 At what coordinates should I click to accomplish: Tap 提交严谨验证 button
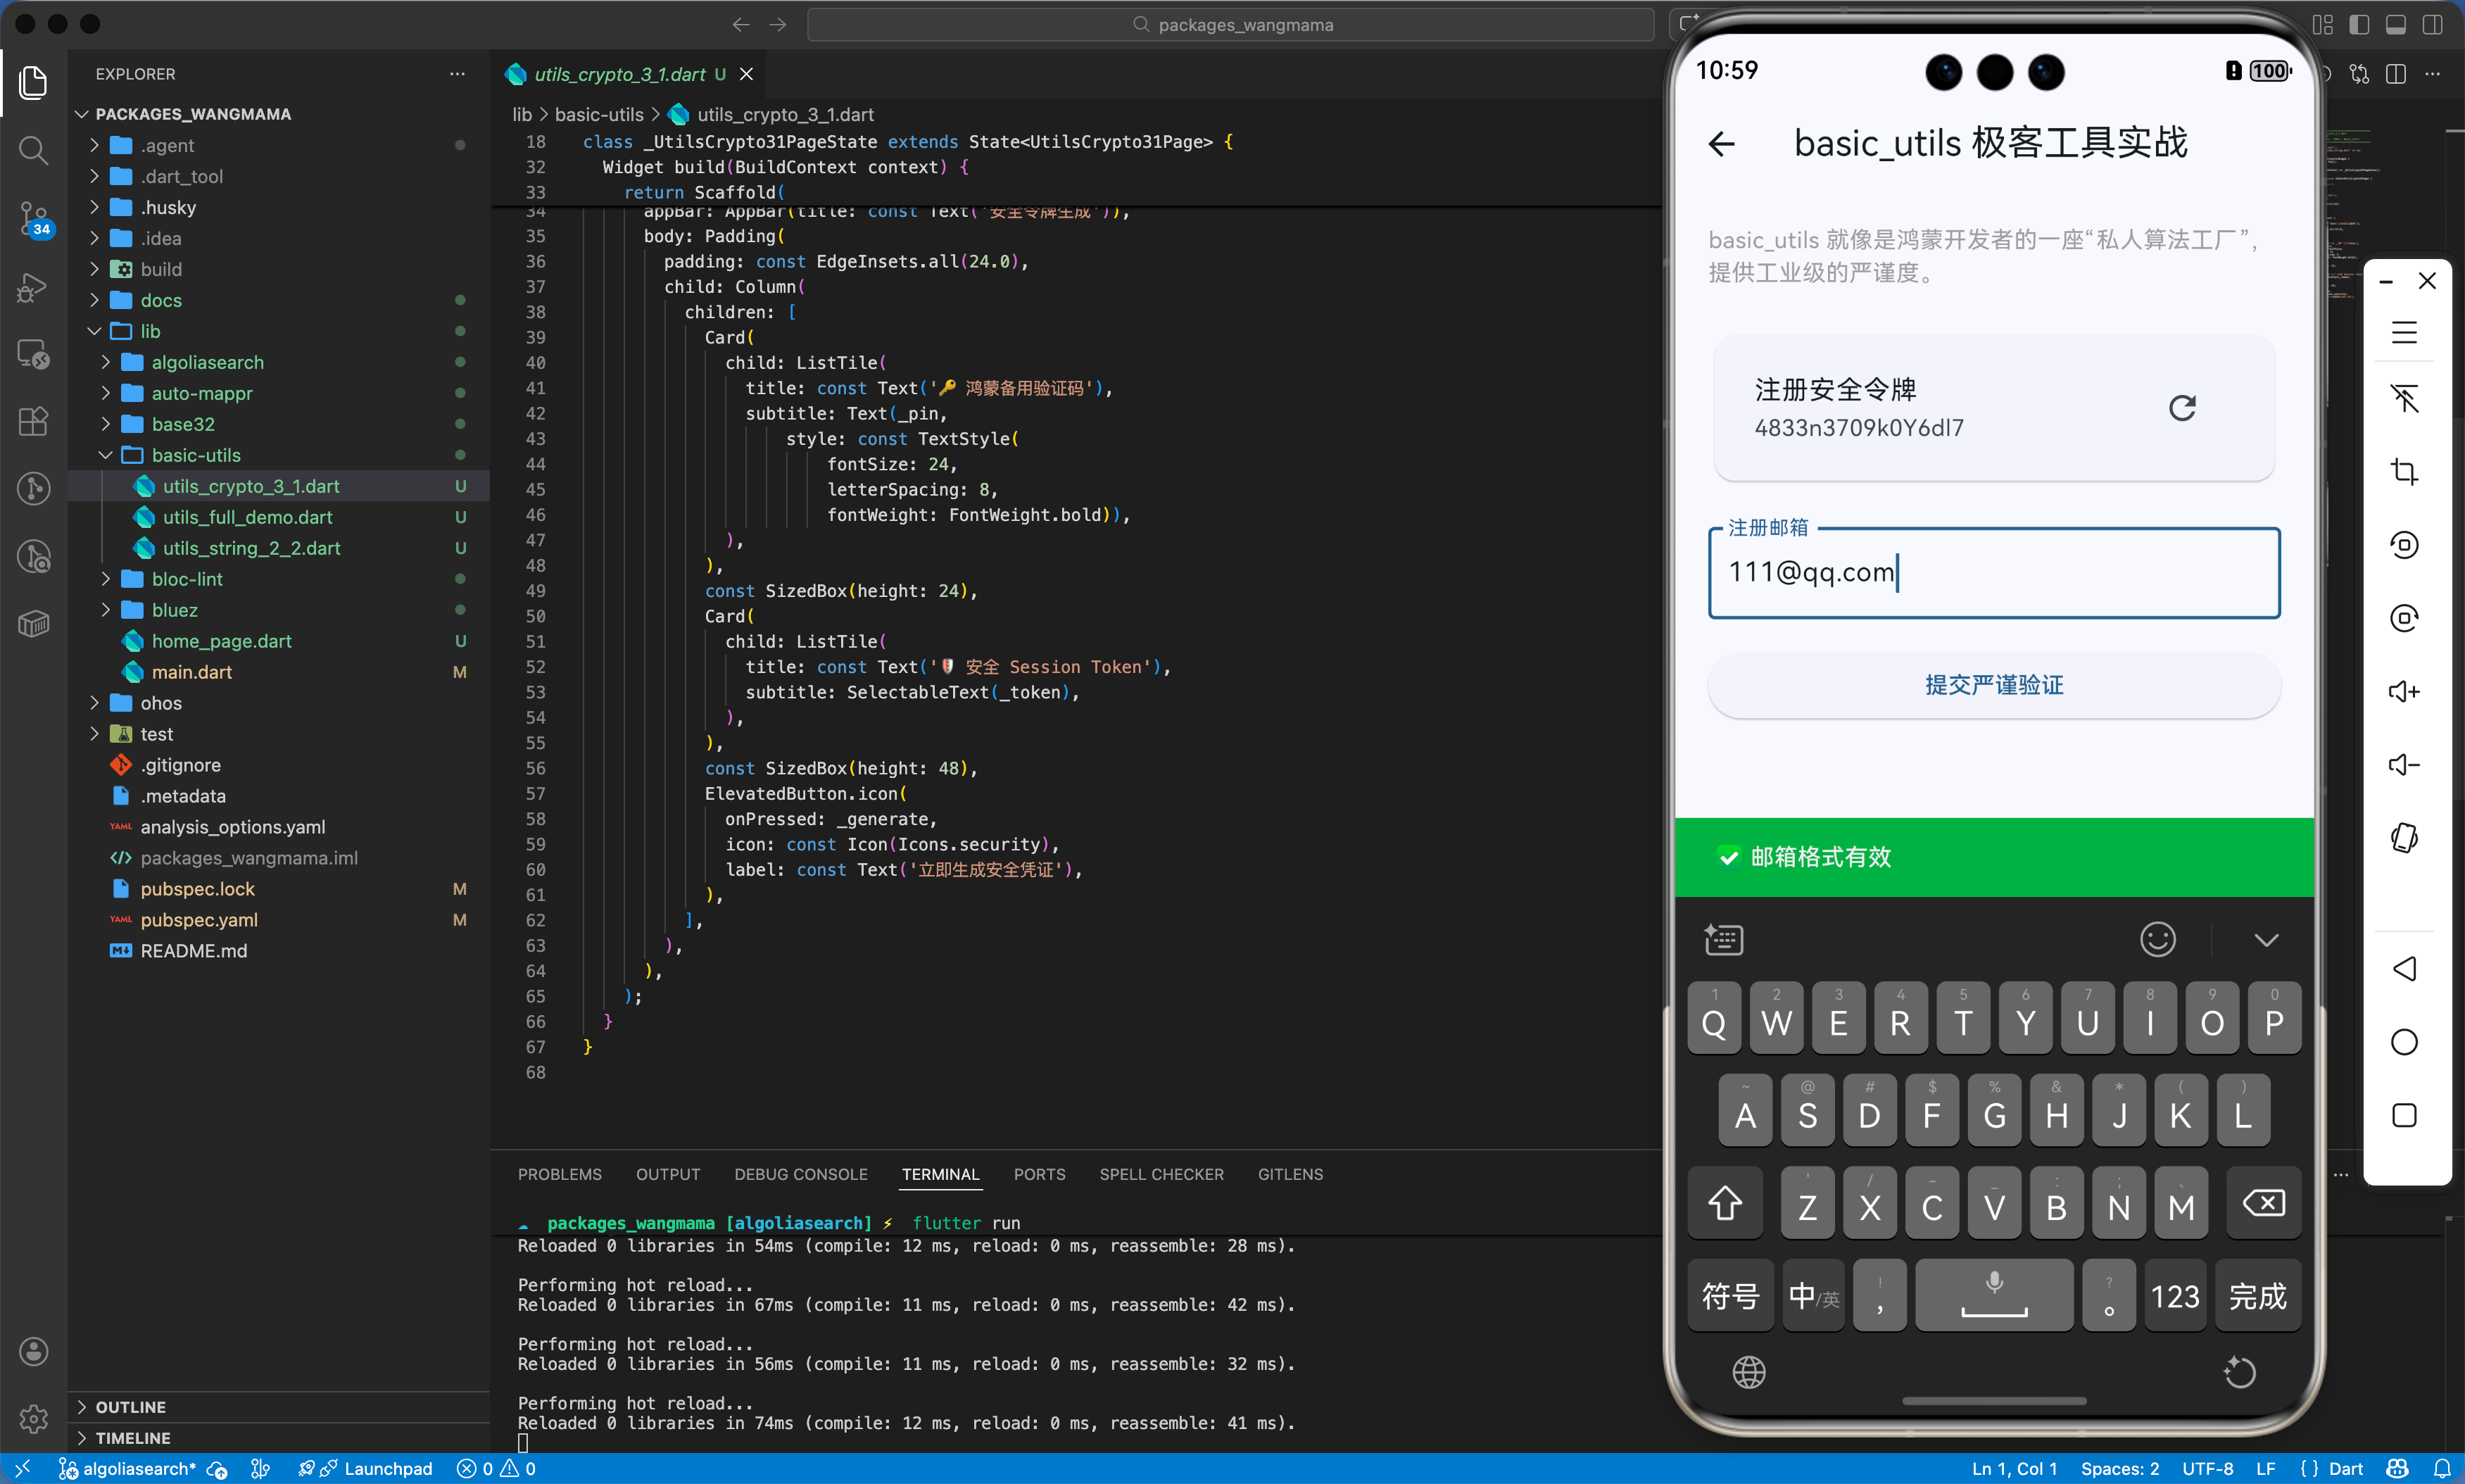point(1993,685)
